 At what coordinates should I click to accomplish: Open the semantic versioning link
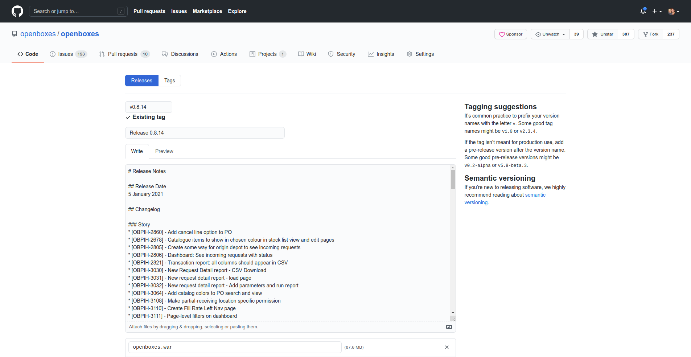point(505,199)
